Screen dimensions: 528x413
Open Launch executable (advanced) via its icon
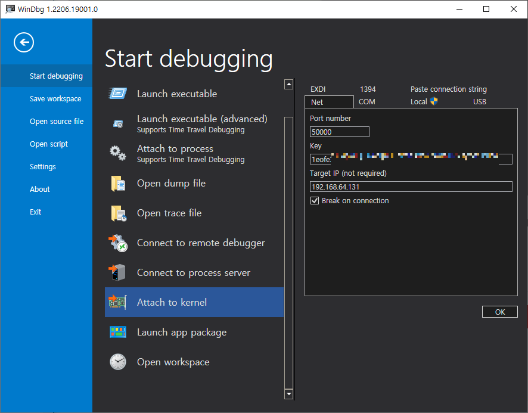pyautogui.click(x=117, y=123)
